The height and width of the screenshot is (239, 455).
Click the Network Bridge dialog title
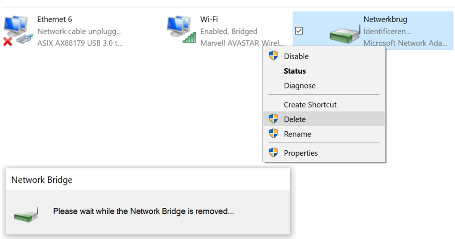coord(42,180)
